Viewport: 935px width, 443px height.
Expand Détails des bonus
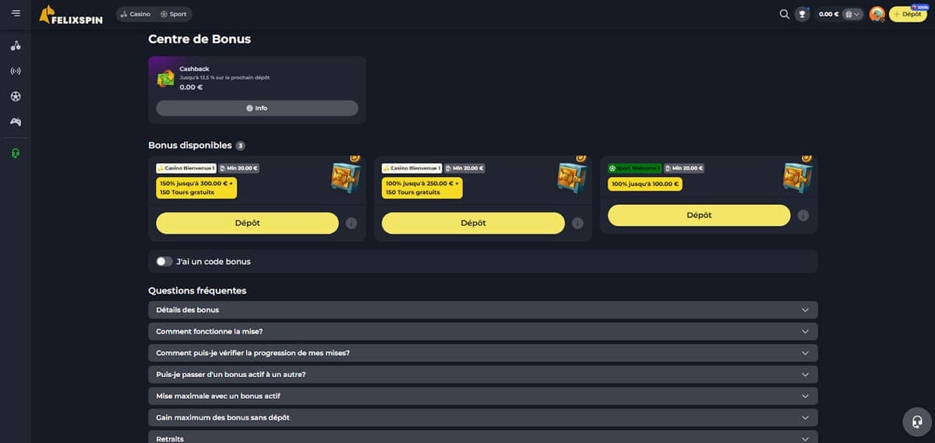point(483,310)
